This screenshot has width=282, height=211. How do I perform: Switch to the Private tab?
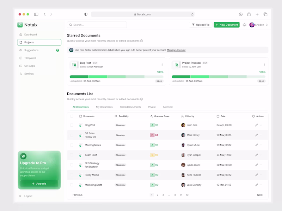tap(152, 107)
